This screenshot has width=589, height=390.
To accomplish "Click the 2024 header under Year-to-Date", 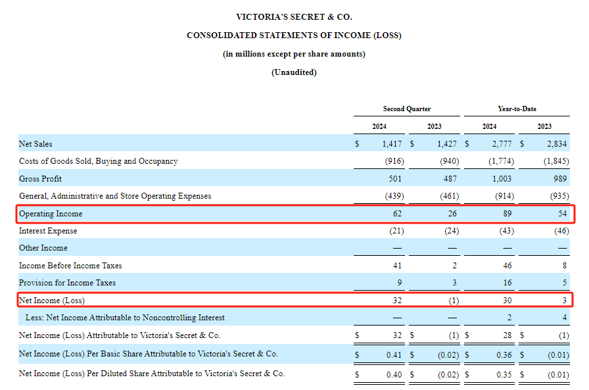I will 490,126.
